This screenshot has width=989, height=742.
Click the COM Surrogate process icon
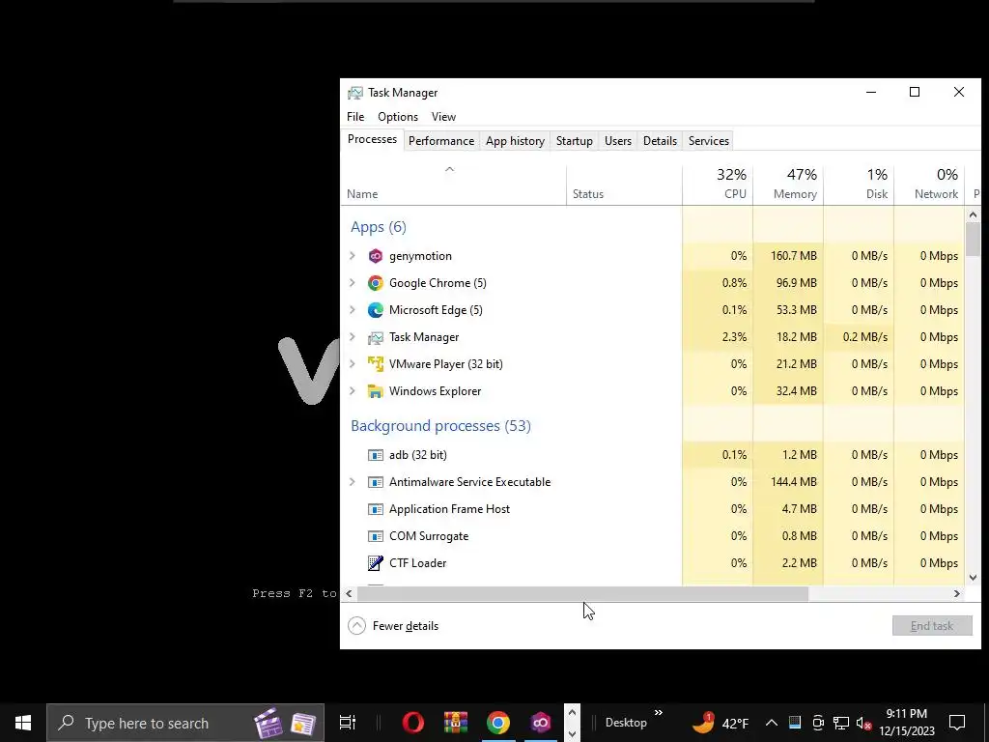376,536
